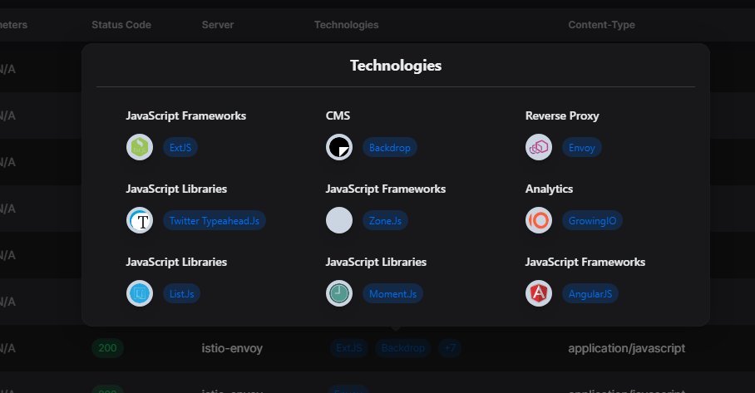Click the Analytics category heading
Image resolution: width=755 pixels, height=393 pixels.
pyautogui.click(x=549, y=189)
